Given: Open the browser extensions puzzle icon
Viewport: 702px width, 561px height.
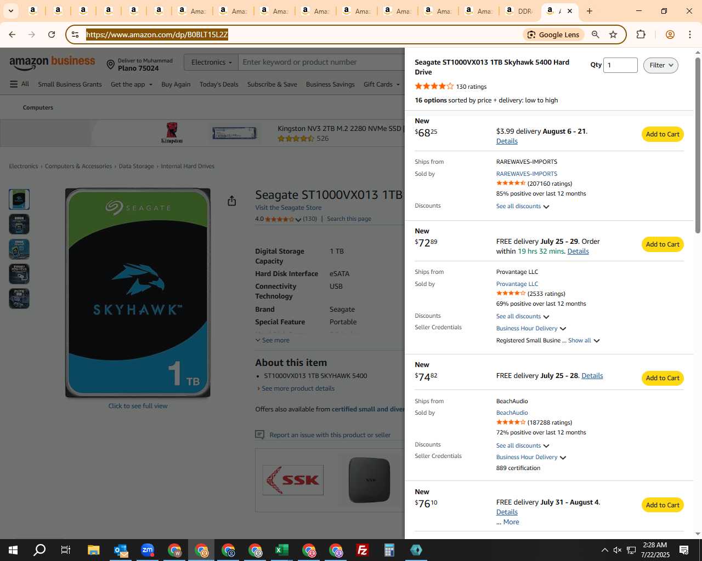Looking at the screenshot, I should [641, 35].
